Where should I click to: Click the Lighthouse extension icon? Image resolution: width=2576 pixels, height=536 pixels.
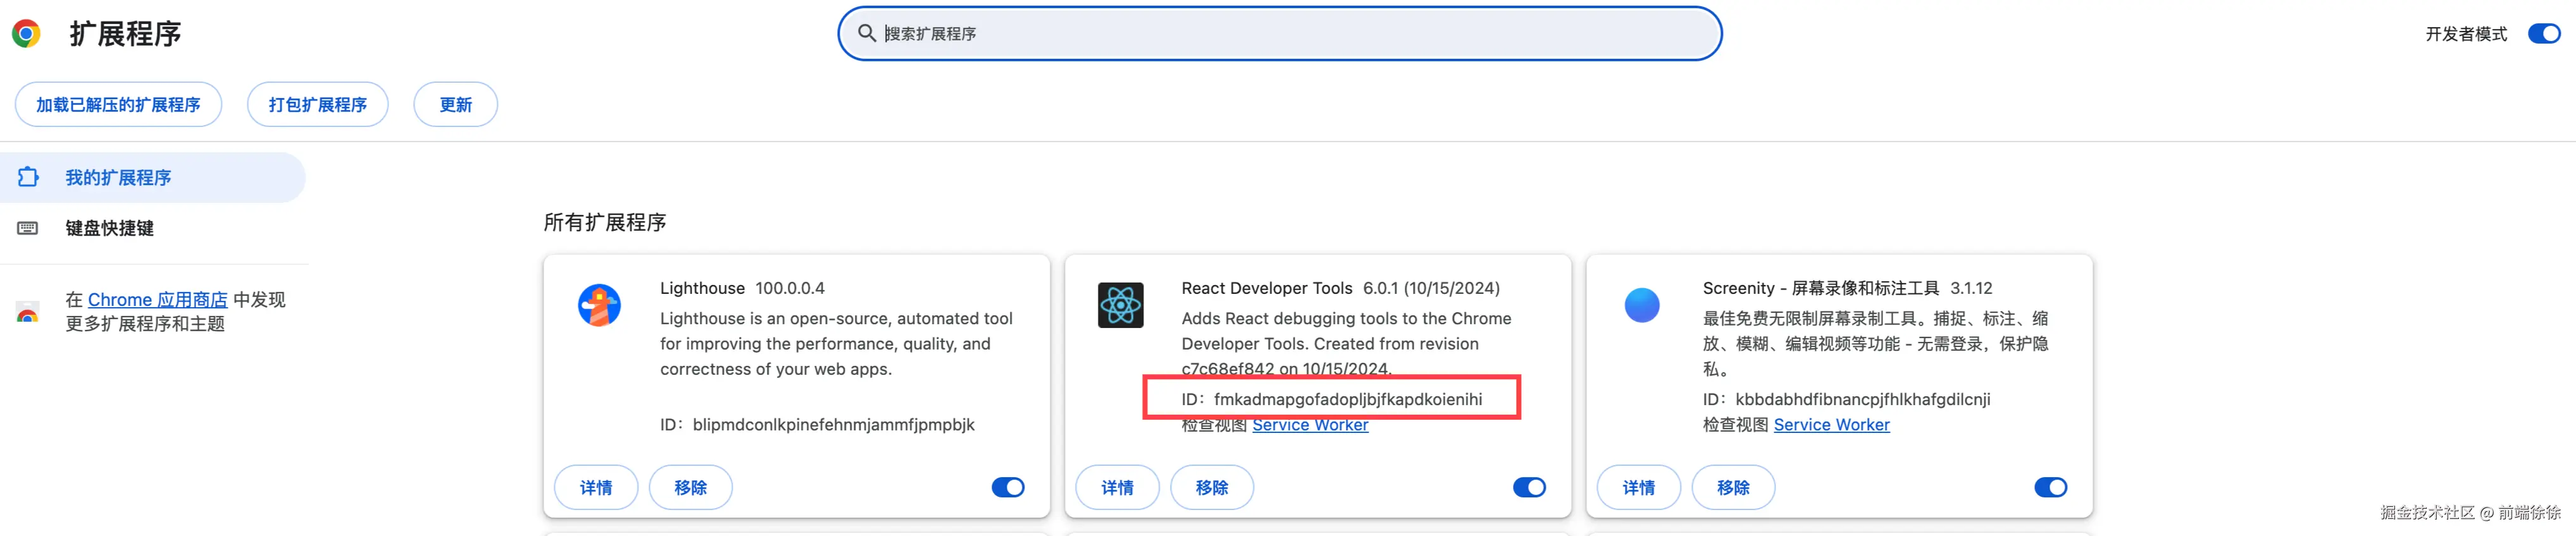coord(599,305)
